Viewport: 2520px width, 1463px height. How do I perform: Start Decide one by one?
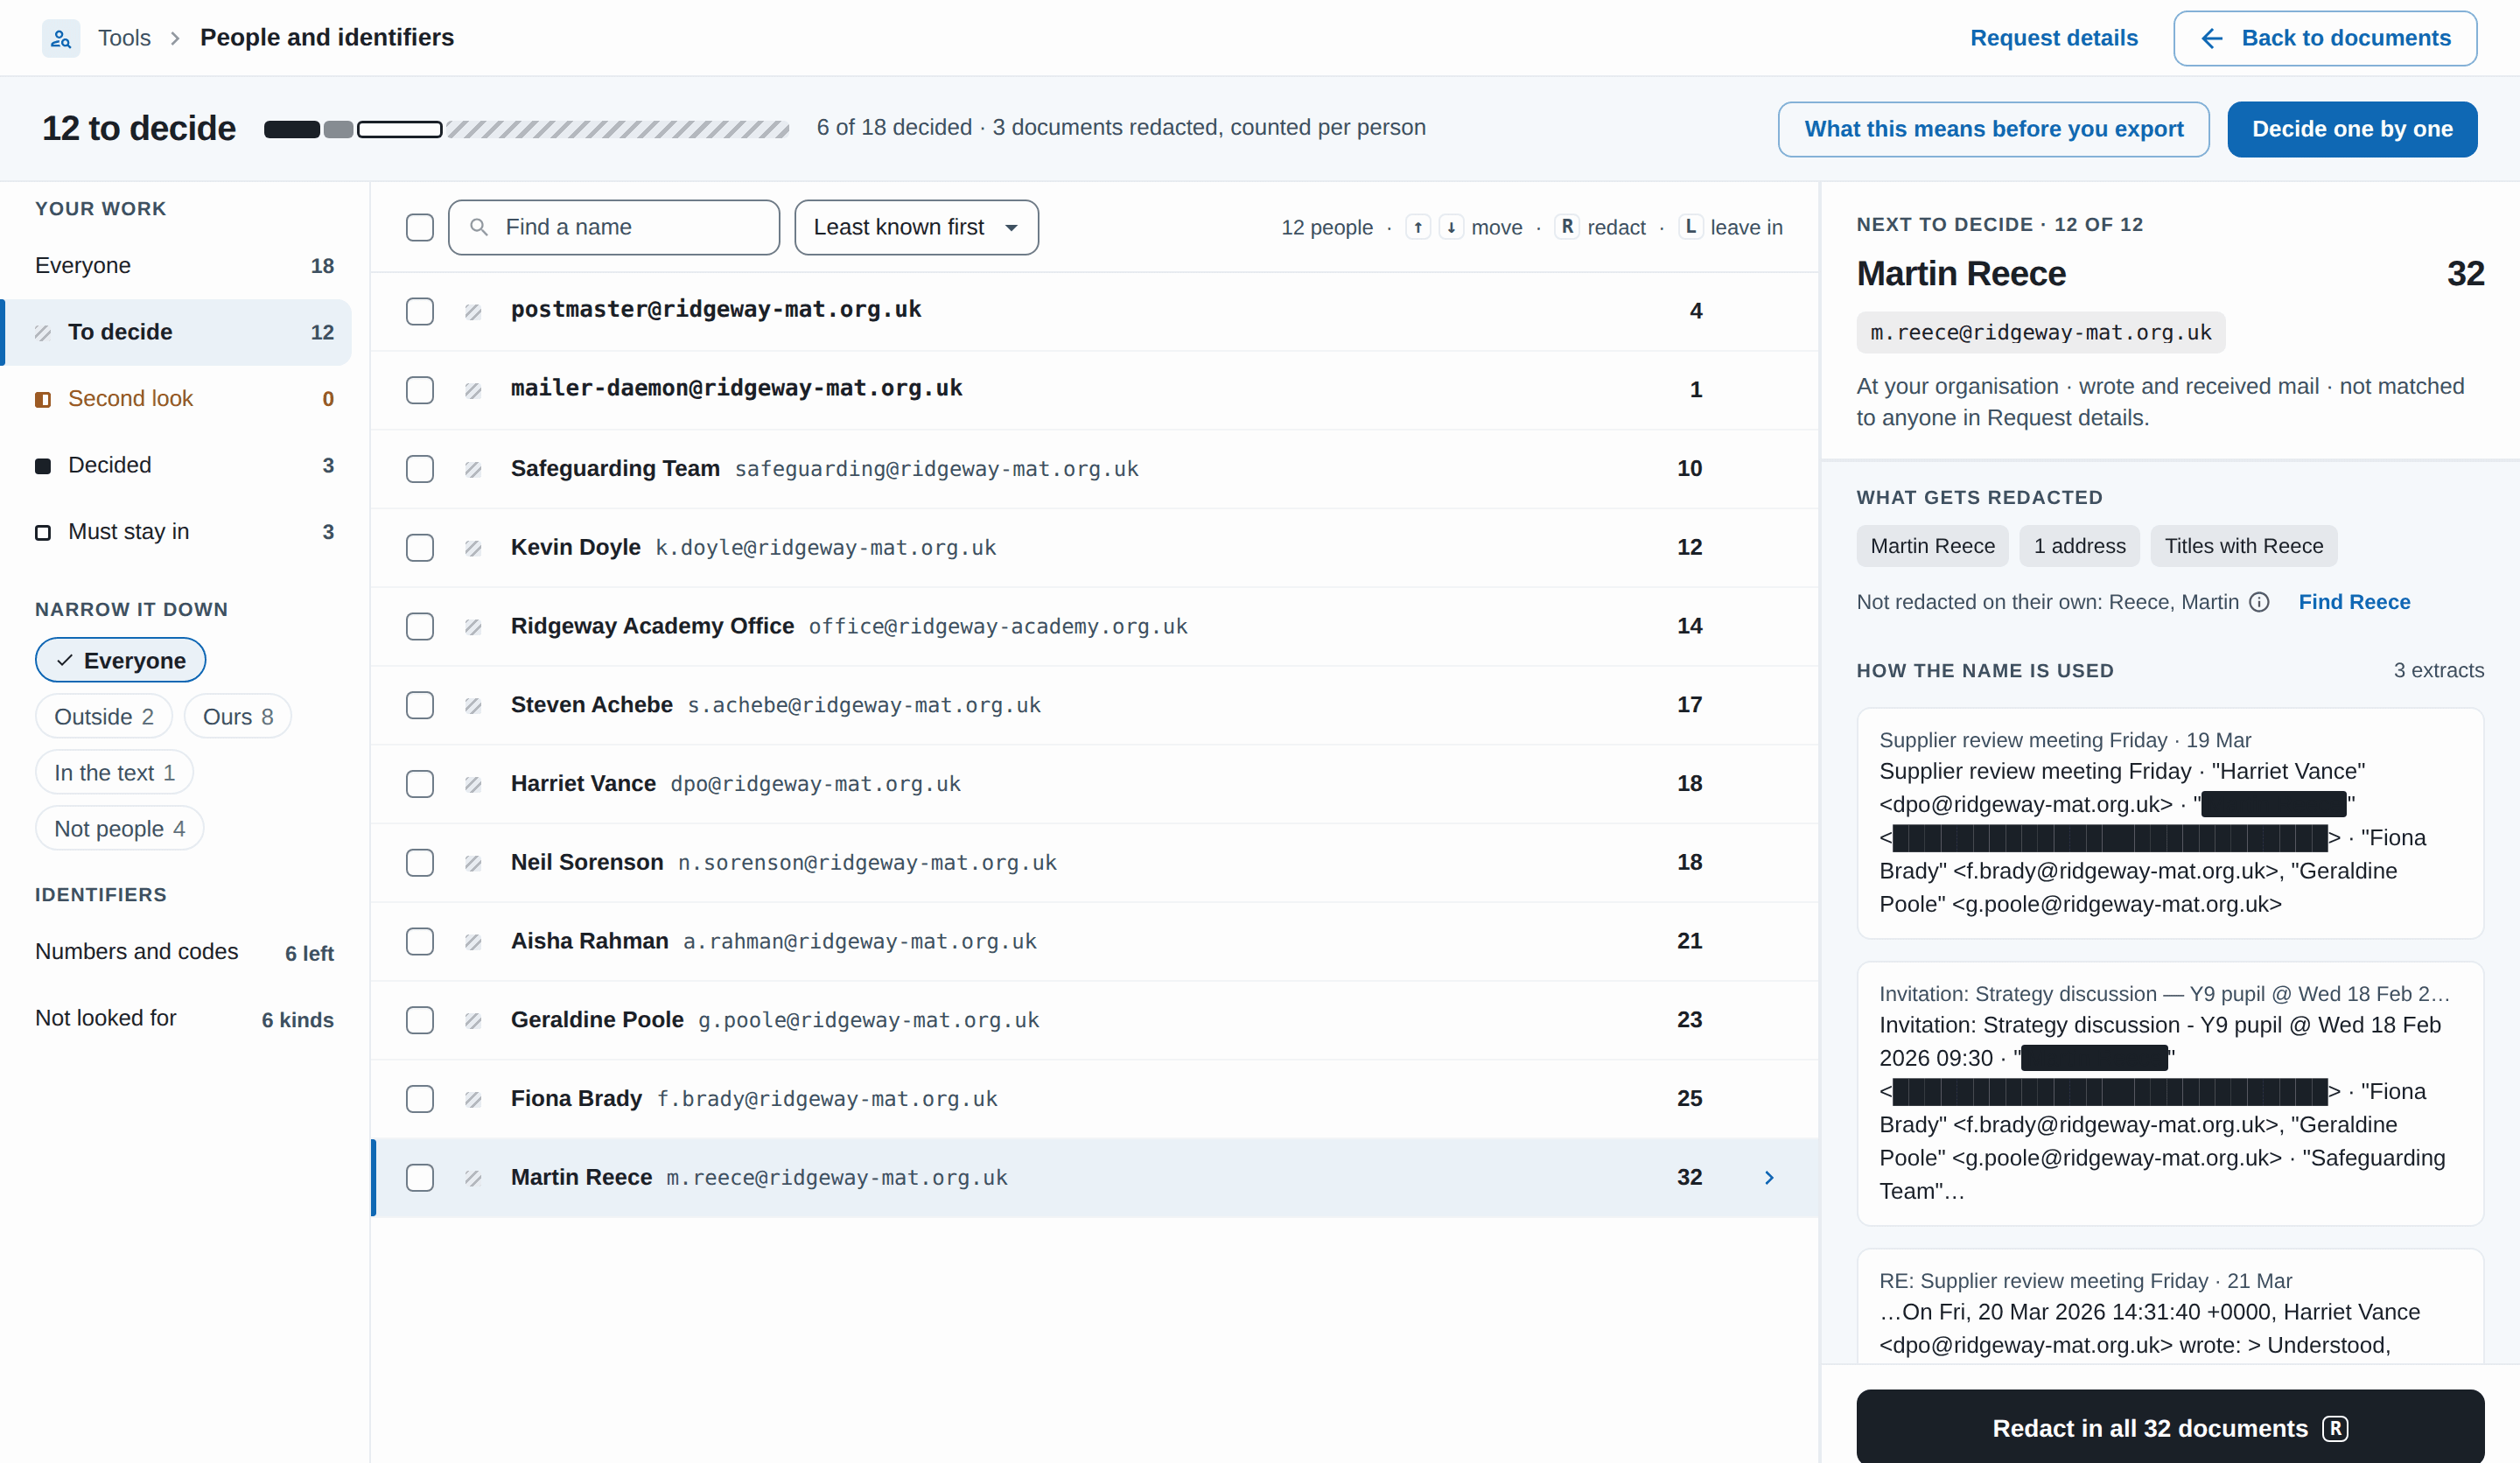click(2352, 129)
